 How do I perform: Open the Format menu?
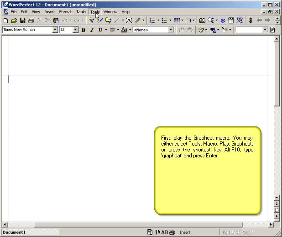tap(65, 12)
